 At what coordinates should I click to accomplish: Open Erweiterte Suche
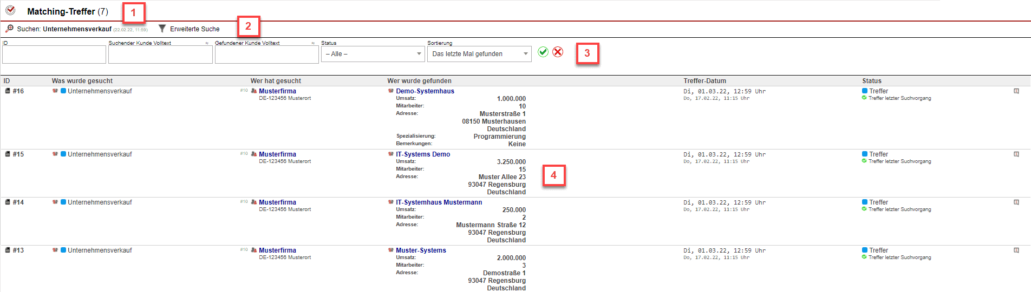coord(194,29)
